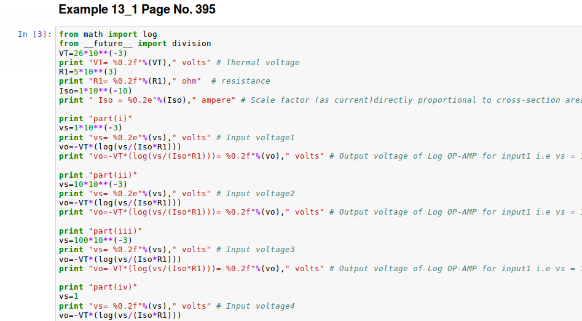Click the print "part(iii)" statement
This screenshot has width=582, height=321.
[x=100, y=231]
